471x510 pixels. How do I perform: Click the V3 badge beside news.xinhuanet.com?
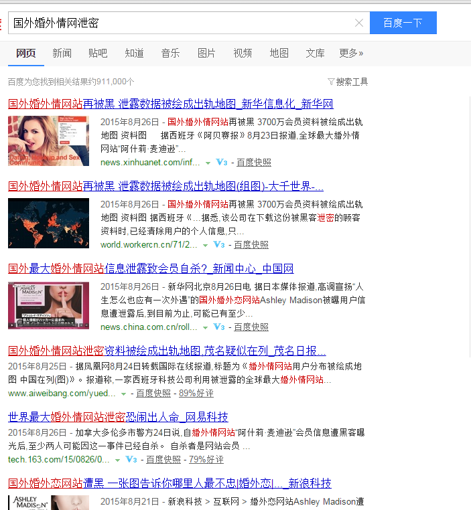click(x=222, y=162)
